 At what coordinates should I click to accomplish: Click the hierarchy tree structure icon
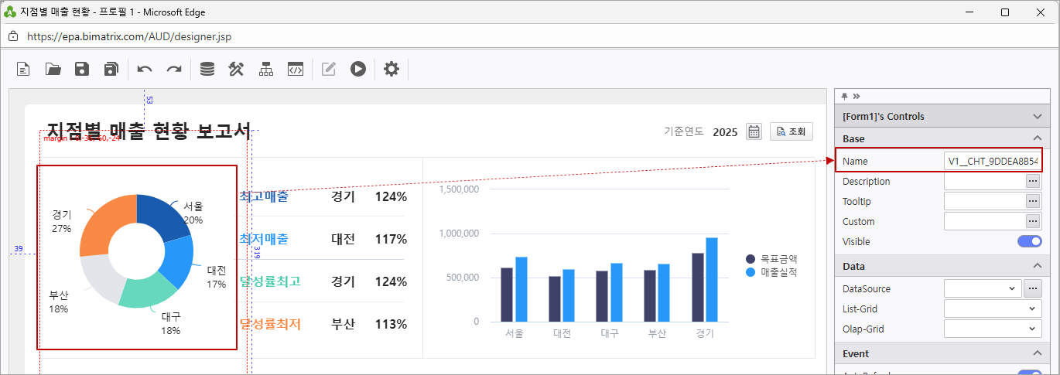[x=266, y=69]
